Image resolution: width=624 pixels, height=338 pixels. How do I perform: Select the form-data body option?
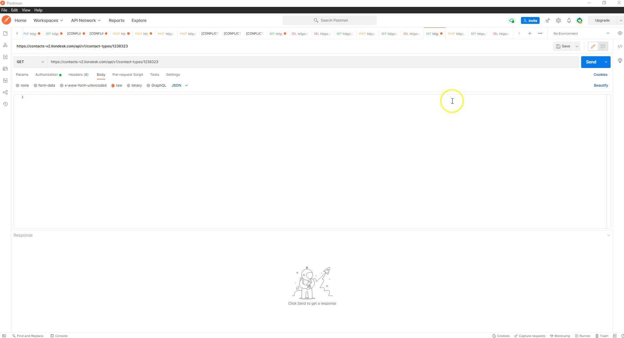click(x=44, y=85)
